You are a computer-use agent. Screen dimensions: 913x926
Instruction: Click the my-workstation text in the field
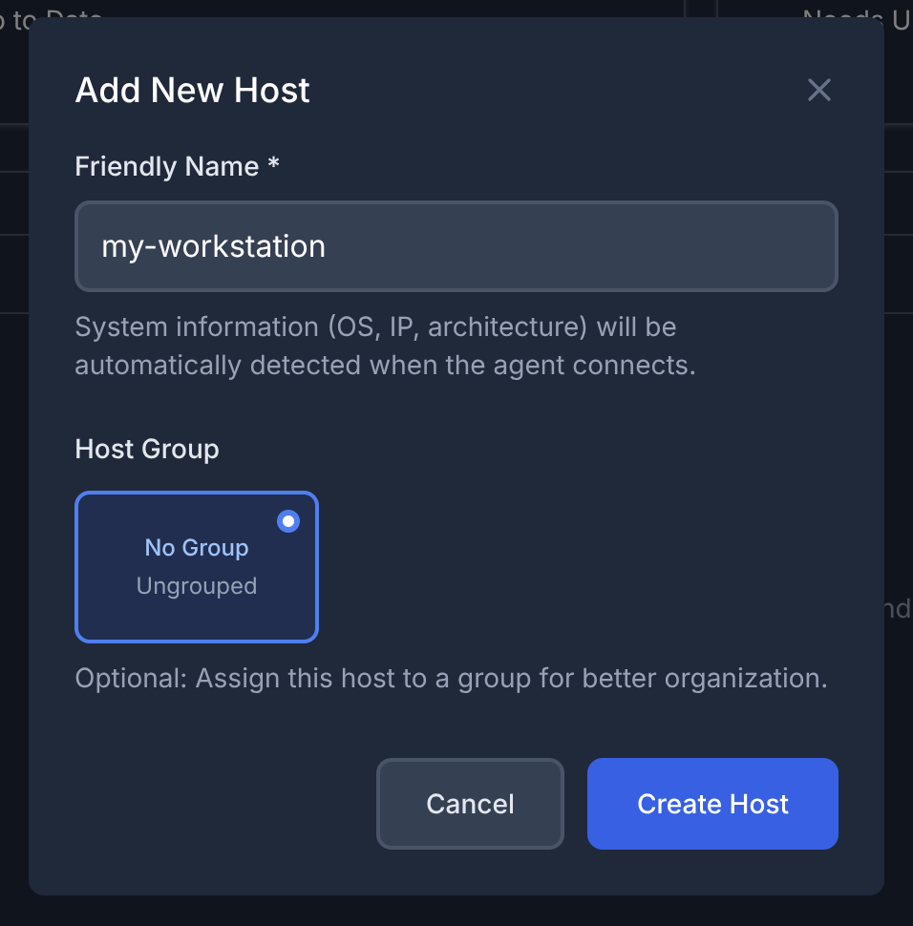point(214,246)
